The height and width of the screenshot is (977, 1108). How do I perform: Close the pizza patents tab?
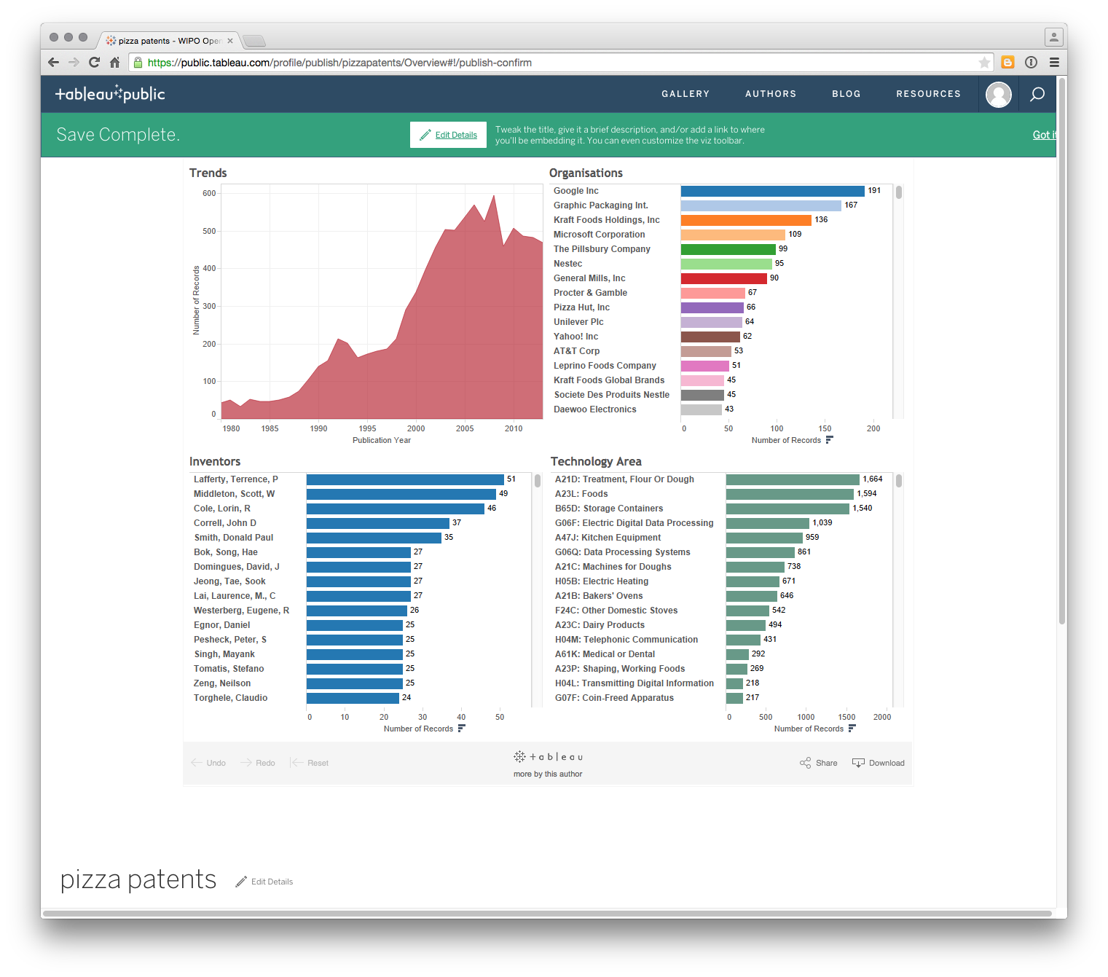[x=230, y=41]
